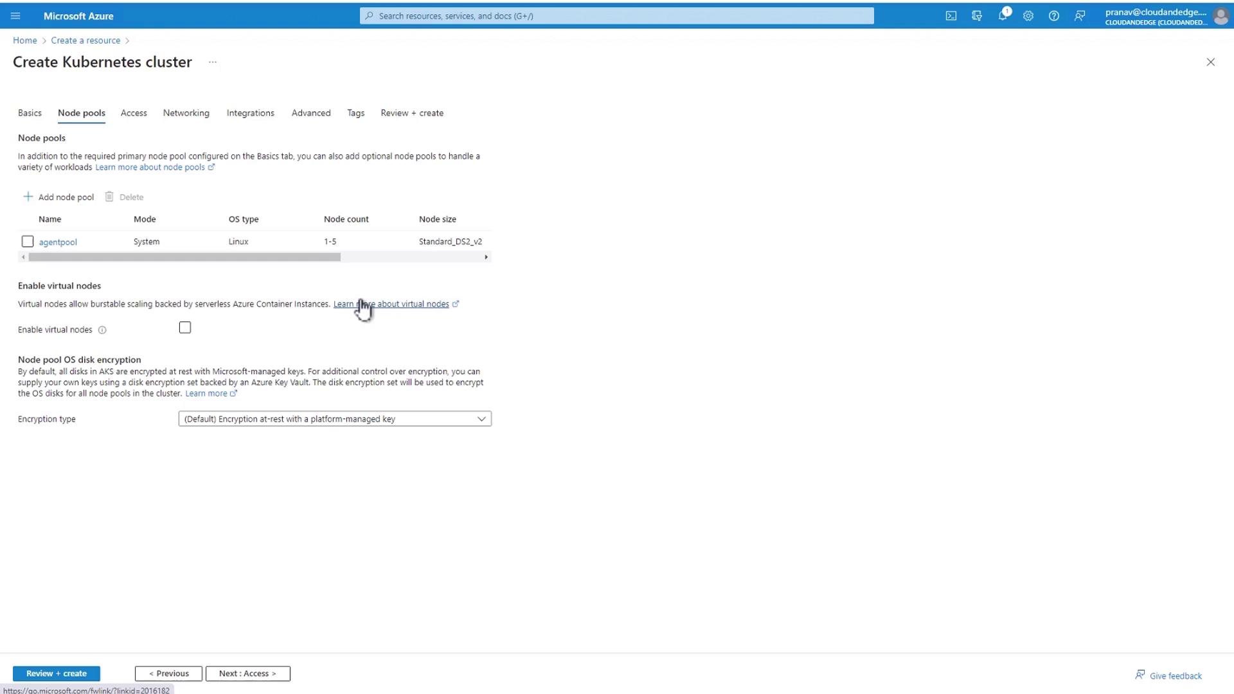Open Directories and subscriptions filter icon

[x=977, y=16]
